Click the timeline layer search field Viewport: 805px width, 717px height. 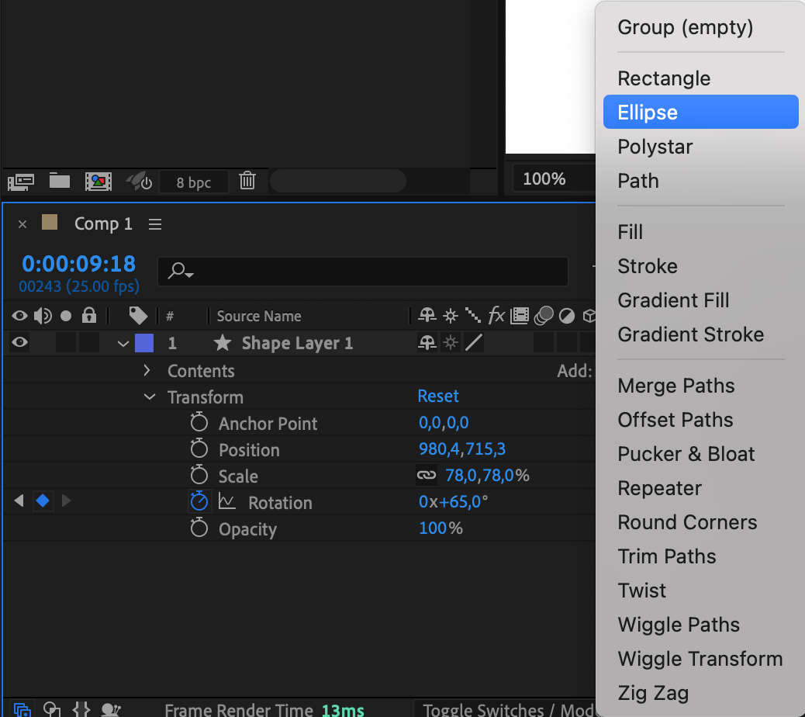click(x=363, y=271)
